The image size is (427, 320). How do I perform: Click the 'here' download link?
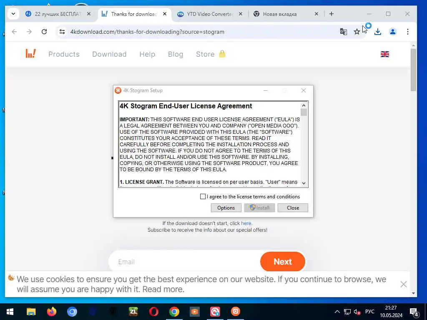[246, 223]
